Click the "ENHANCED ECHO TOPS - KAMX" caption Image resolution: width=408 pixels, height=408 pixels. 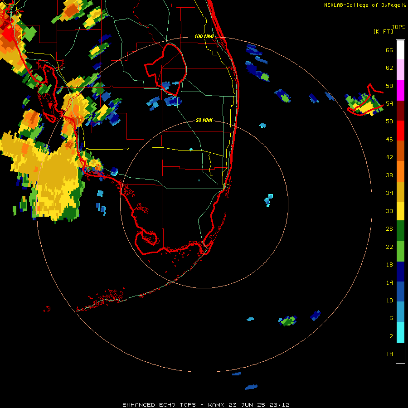coord(174,405)
